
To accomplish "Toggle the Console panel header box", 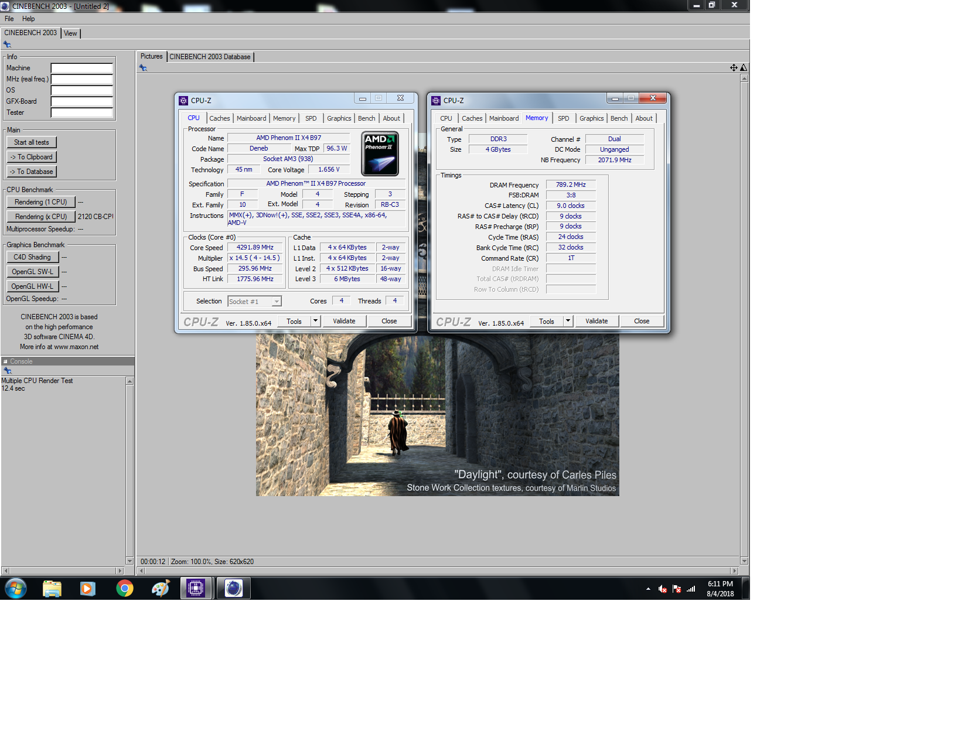I will 5,361.
